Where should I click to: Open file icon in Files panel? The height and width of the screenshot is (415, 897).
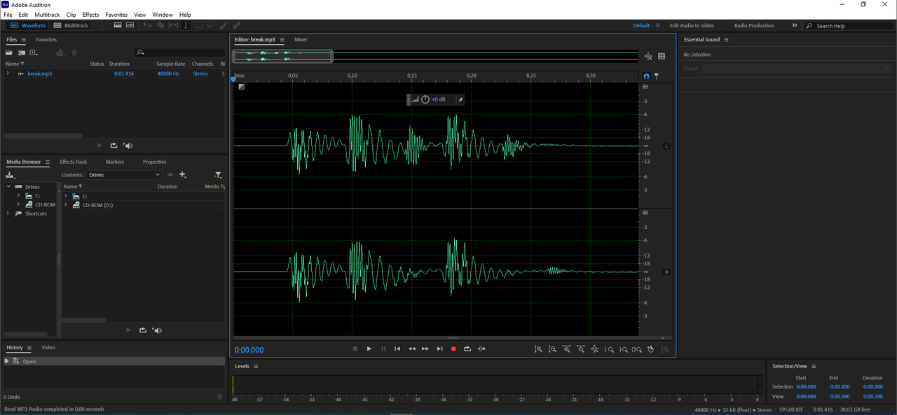pyautogui.click(x=10, y=52)
